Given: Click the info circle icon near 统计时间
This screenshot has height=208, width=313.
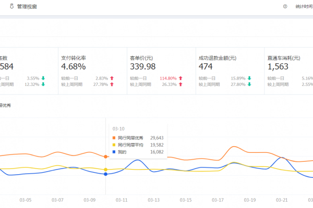Looking at the screenshot, I should (x=285, y=7).
